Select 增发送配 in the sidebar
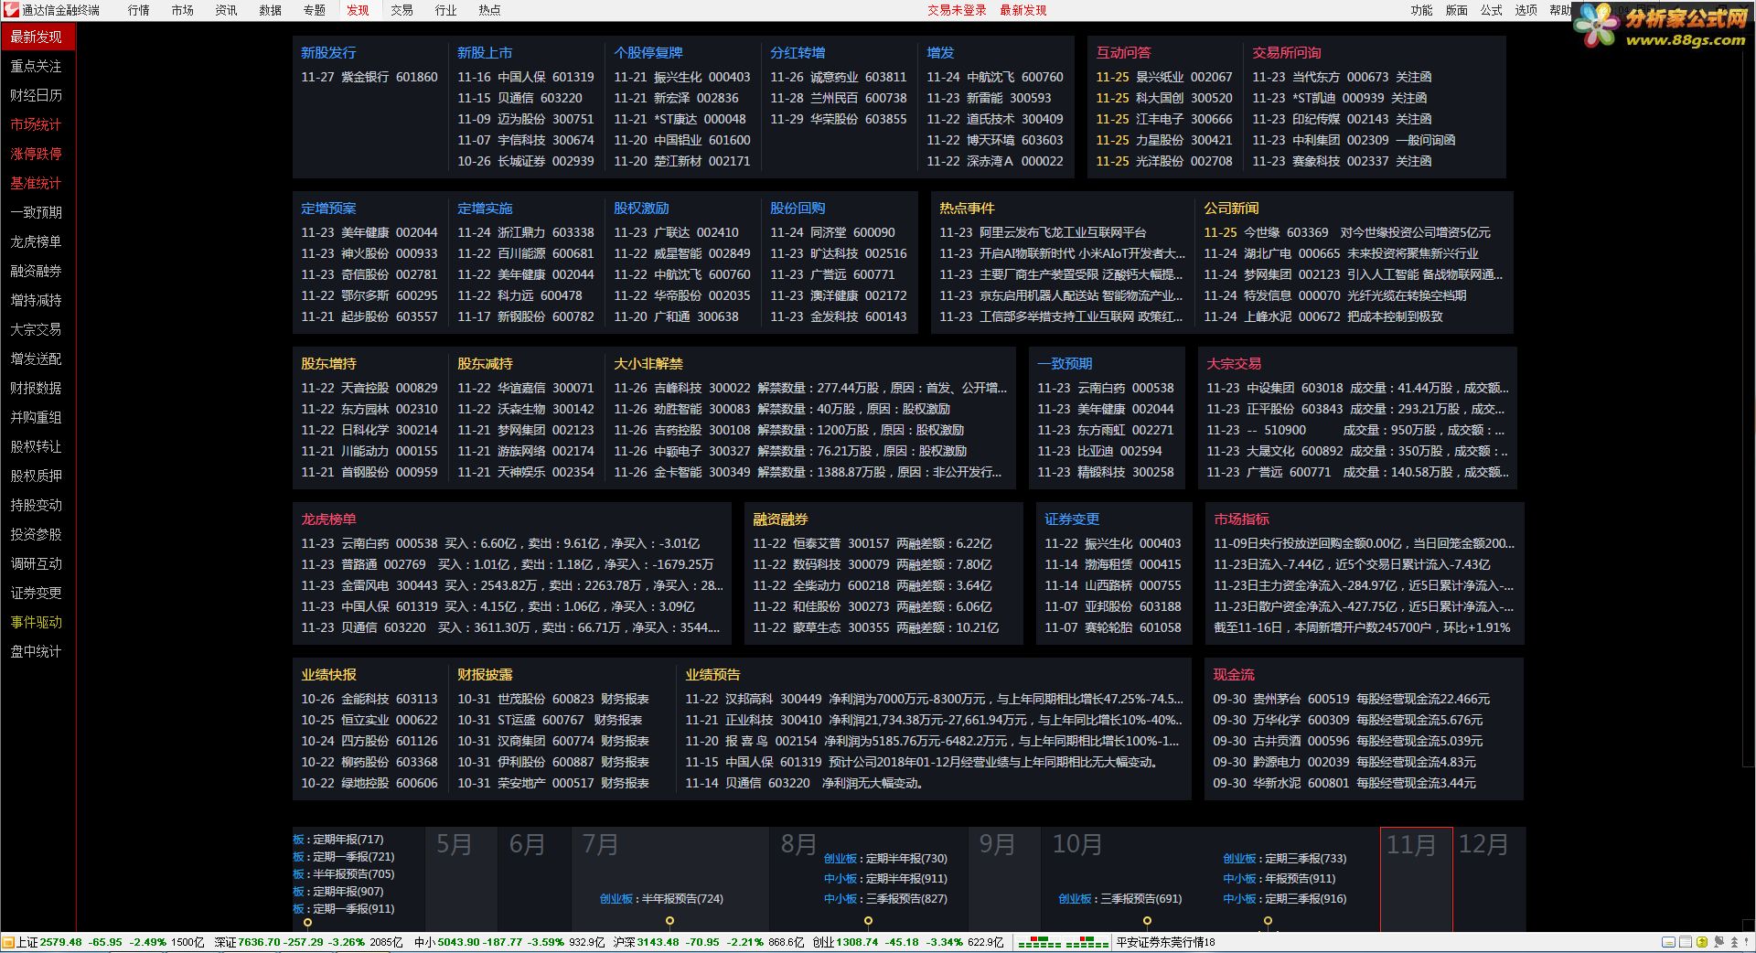 coord(37,359)
